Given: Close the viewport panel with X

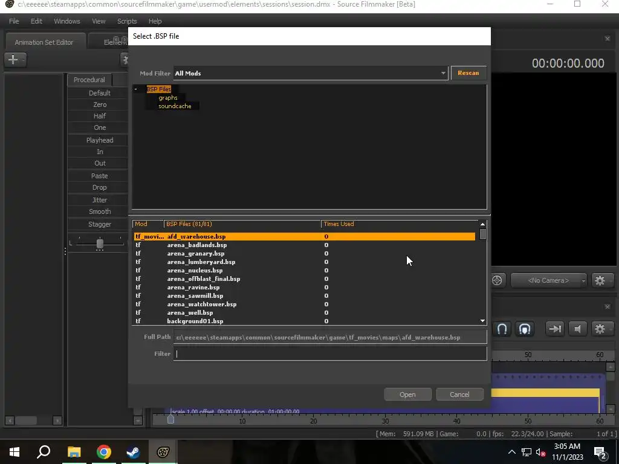Looking at the screenshot, I should [x=607, y=38].
